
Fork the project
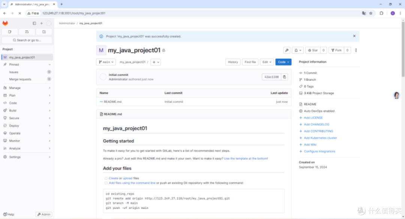[x=336, y=50]
